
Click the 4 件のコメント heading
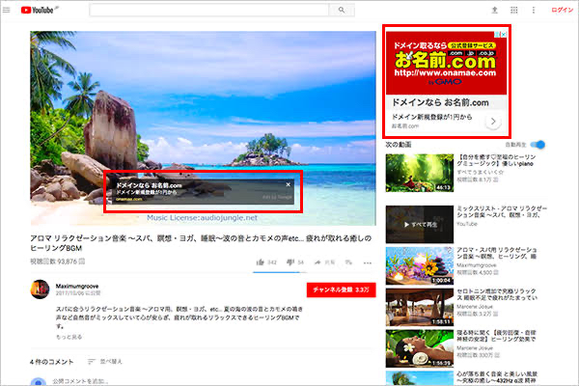(x=52, y=362)
